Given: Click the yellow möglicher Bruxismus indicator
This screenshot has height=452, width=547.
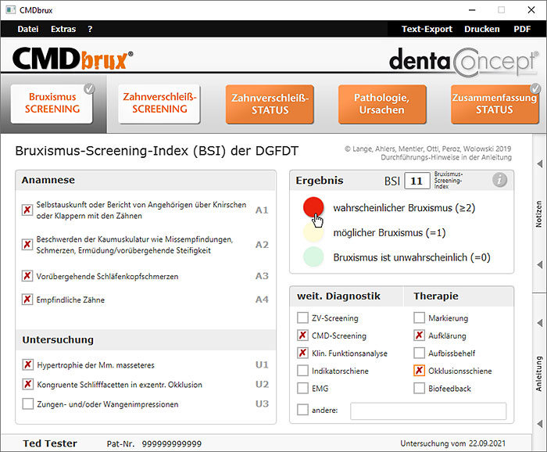Looking at the screenshot, I should [313, 232].
